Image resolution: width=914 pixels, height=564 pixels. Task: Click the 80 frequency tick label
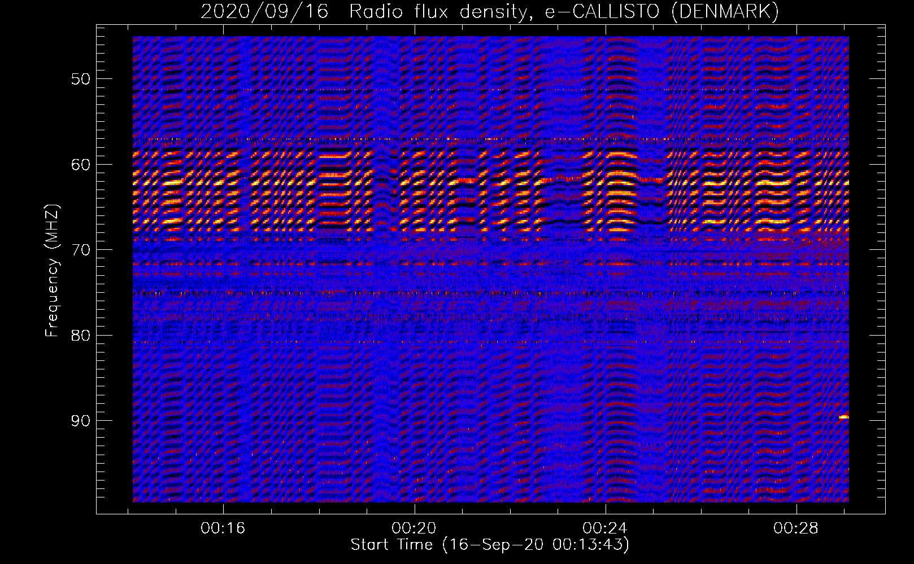80,336
